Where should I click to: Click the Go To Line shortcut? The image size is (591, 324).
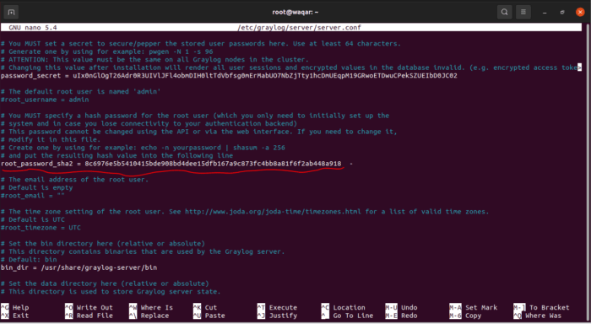[348, 316]
